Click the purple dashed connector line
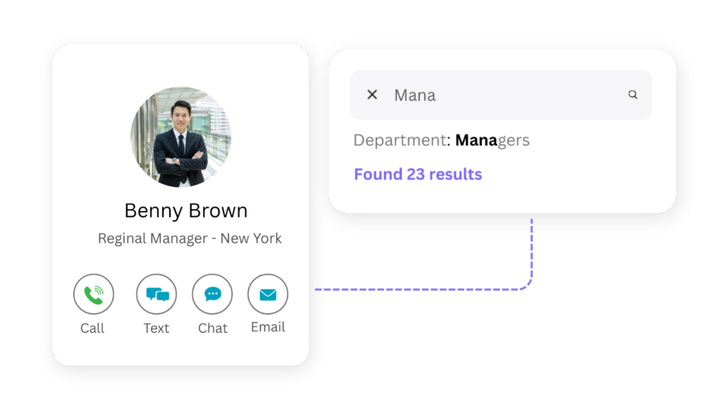The height and width of the screenshot is (401, 713). point(418,289)
